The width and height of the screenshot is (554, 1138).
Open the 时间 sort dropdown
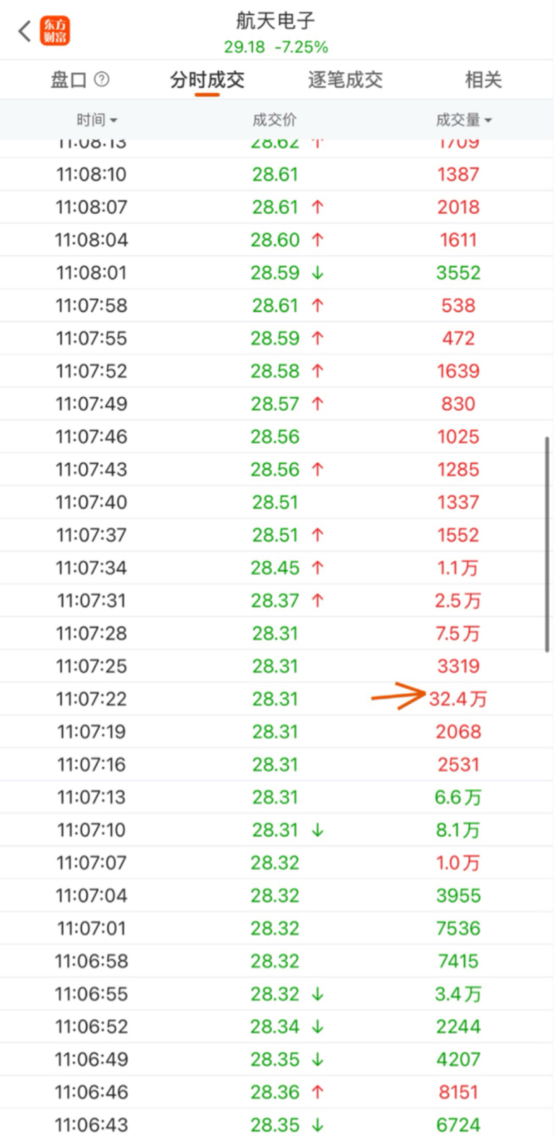click(97, 120)
